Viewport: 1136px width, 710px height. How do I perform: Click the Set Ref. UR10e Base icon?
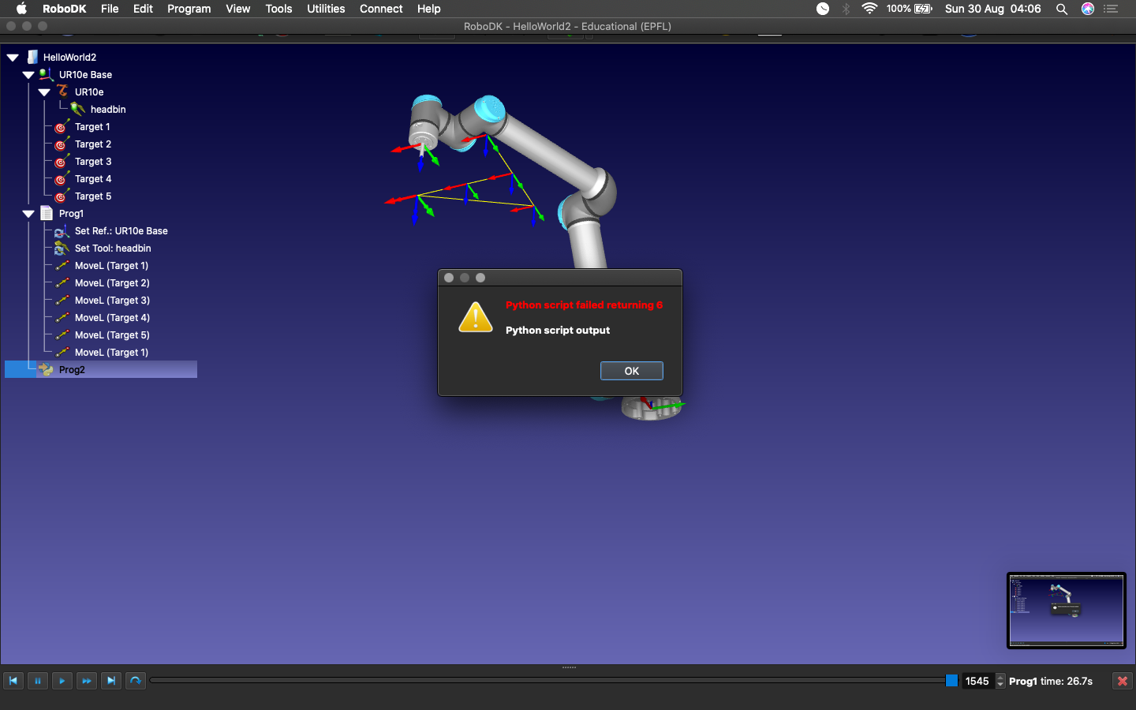(x=62, y=231)
